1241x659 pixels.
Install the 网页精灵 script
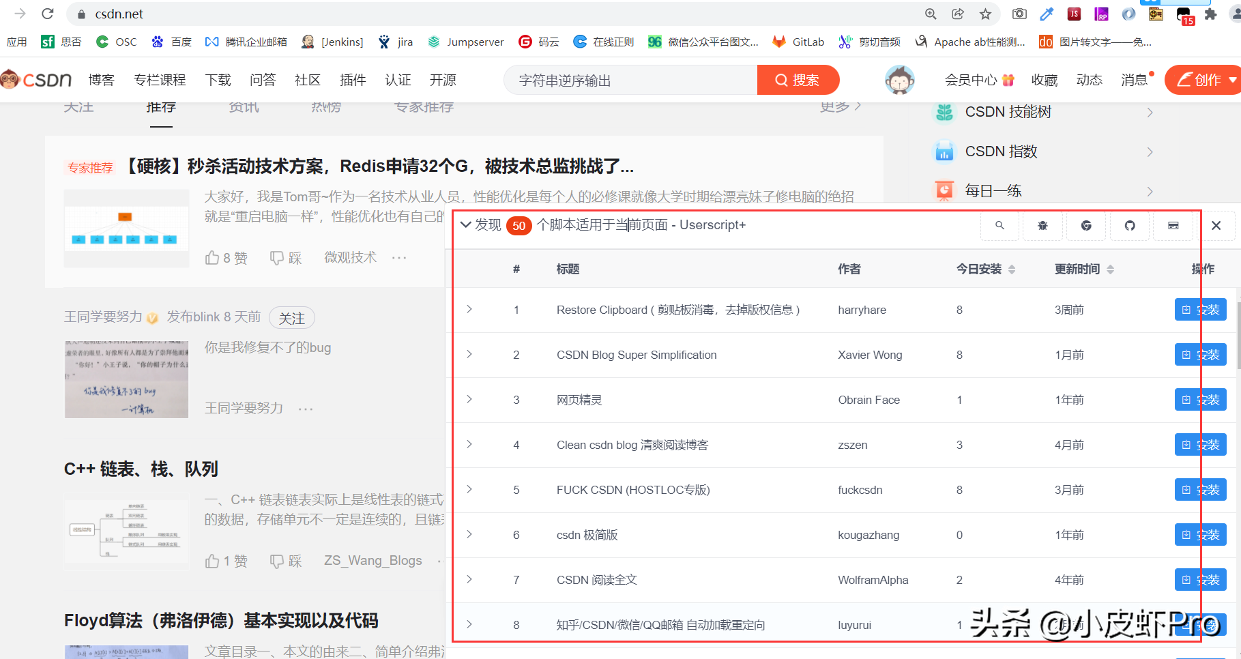pos(1201,400)
